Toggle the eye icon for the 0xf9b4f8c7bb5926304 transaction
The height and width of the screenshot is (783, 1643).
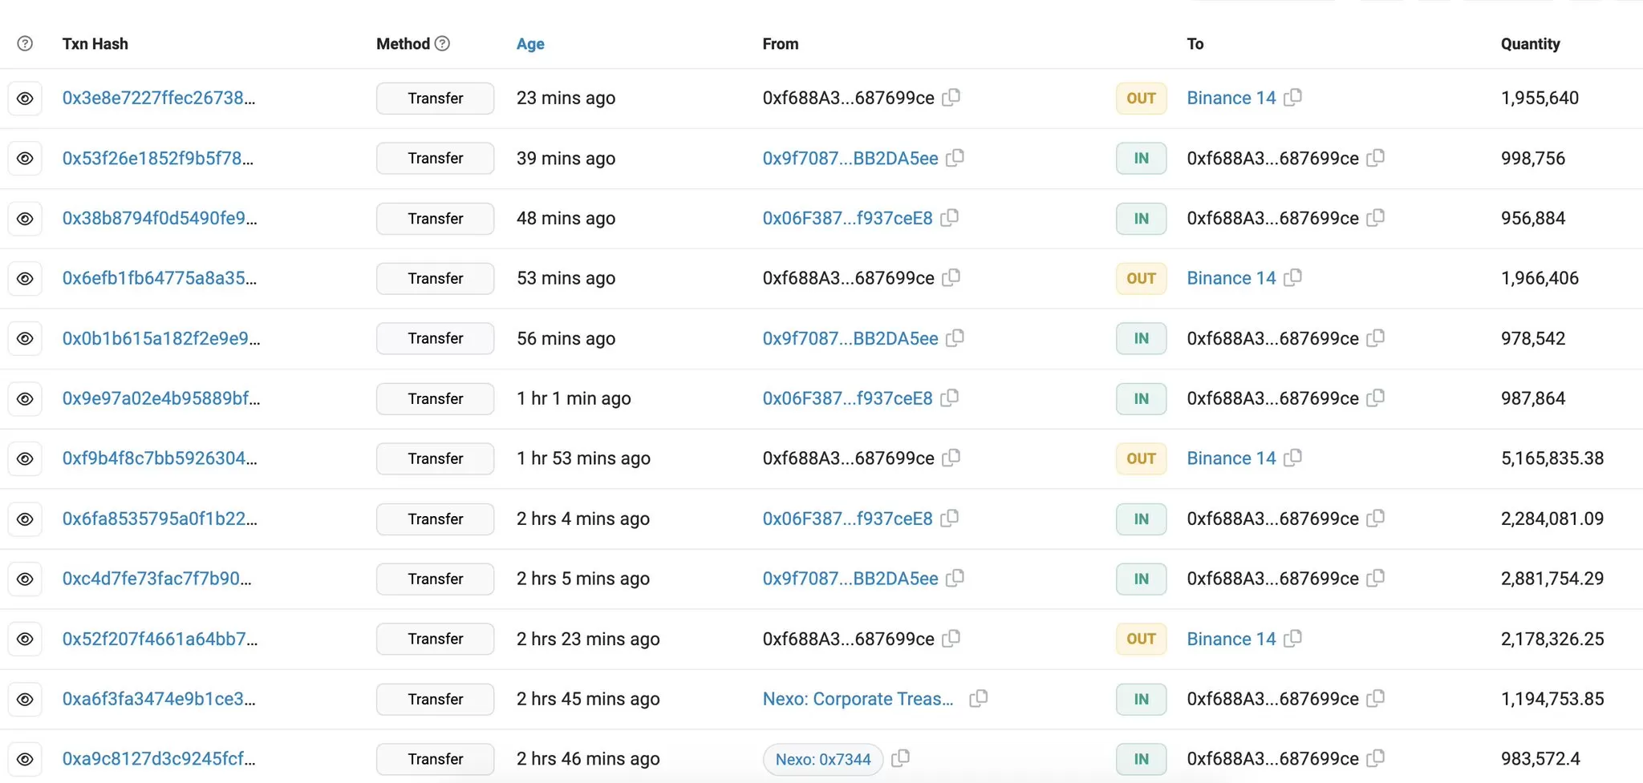tap(25, 458)
